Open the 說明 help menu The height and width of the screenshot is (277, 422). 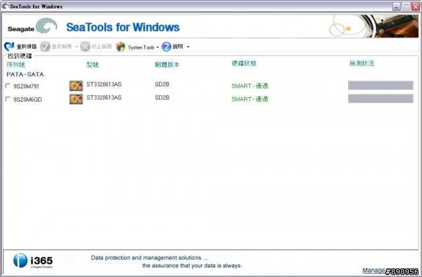coord(177,47)
